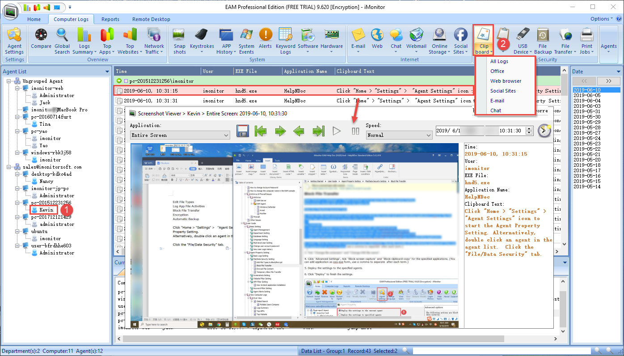Screen dimensions: 624x356
Task: Click the clock icon beside the time field
Action: coord(544,131)
